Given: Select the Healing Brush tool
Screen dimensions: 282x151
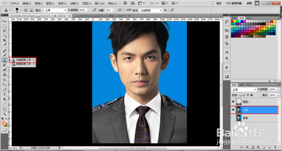Looking at the screenshot, I should [5, 51].
